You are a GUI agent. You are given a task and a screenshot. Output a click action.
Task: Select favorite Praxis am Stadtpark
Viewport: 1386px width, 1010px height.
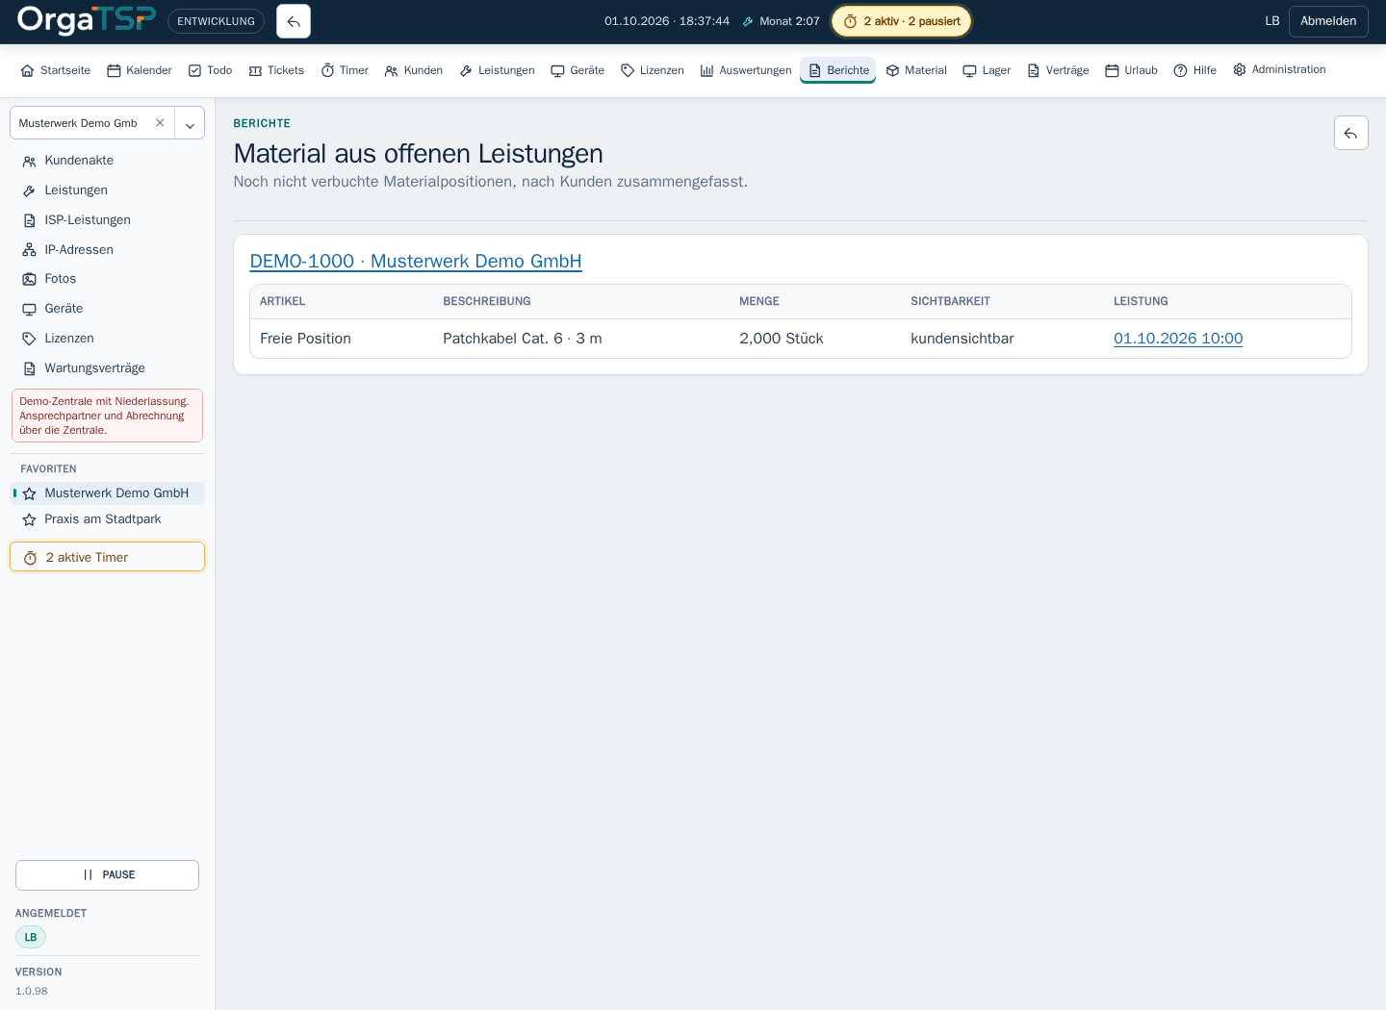tap(107, 519)
